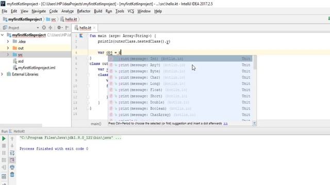Choose print(message: Float) completion suggestion

pyautogui.click(x=180, y=90)
